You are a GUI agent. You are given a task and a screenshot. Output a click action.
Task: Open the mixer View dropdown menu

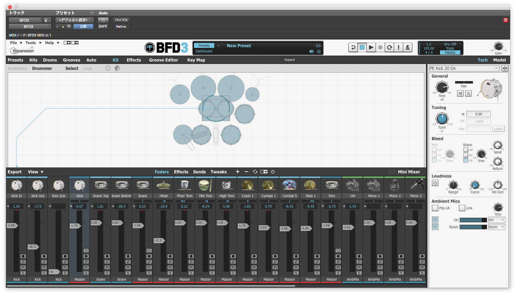(x=35, y=172)
